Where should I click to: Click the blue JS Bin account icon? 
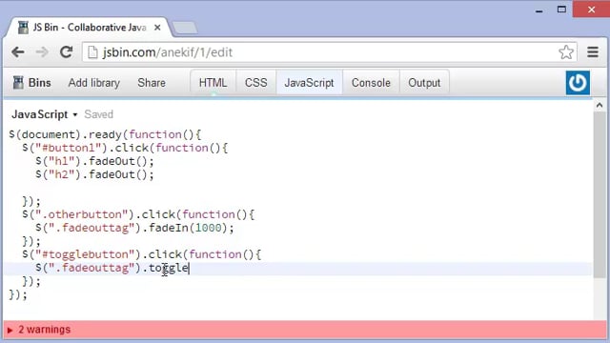click(x=578, y=83)
